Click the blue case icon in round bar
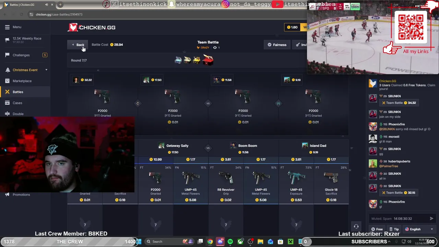This screenshot has width=439, height=247. [178, 60]
